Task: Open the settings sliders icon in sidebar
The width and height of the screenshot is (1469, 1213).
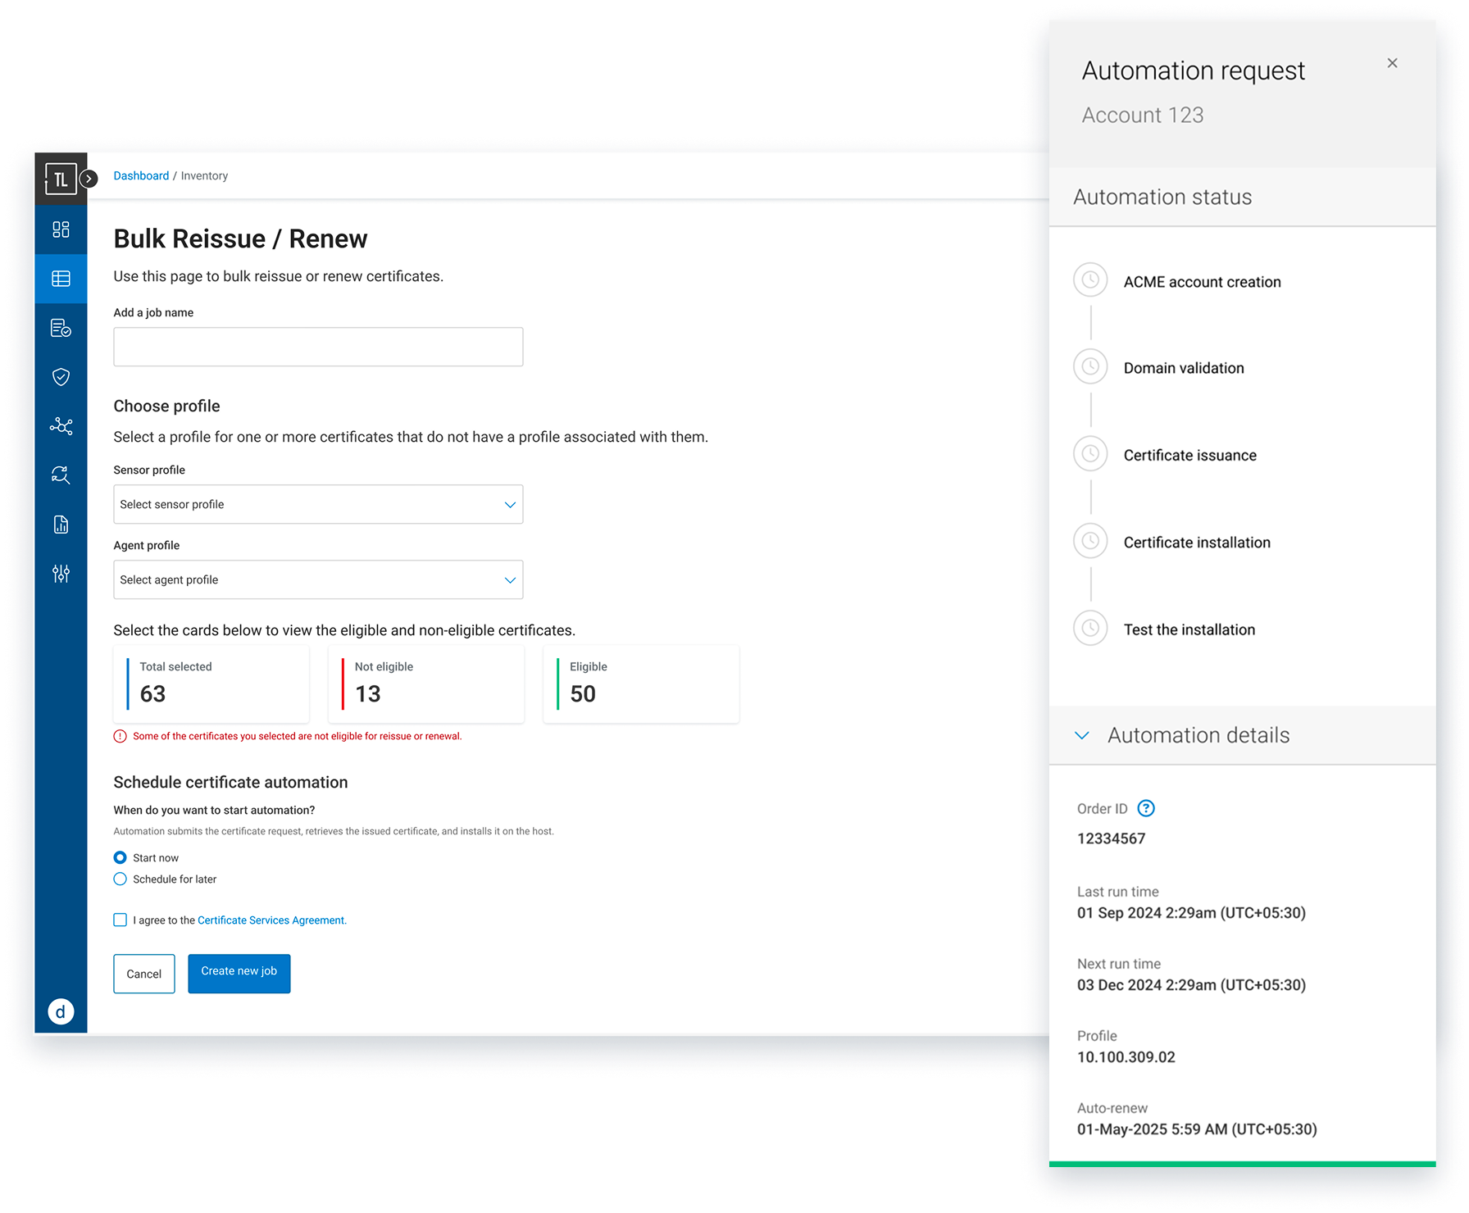Action: (x=61, y=574)
